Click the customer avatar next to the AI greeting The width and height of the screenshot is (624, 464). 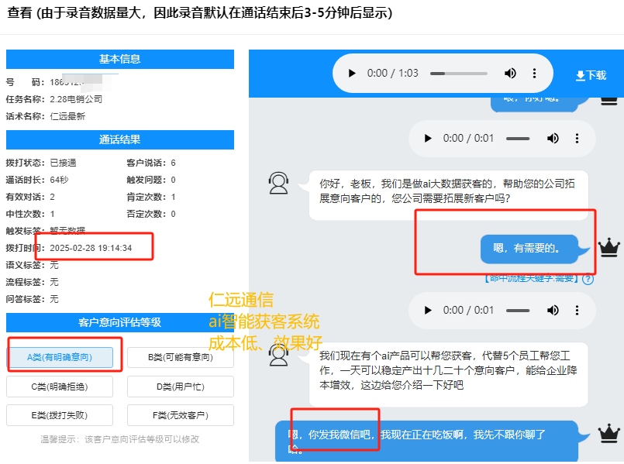click(279, 182)
